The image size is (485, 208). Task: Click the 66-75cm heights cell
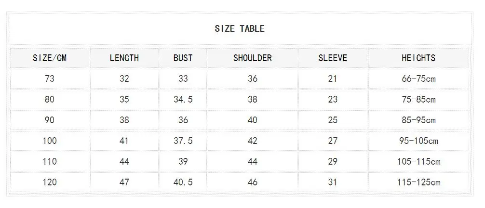click(418, 78)
